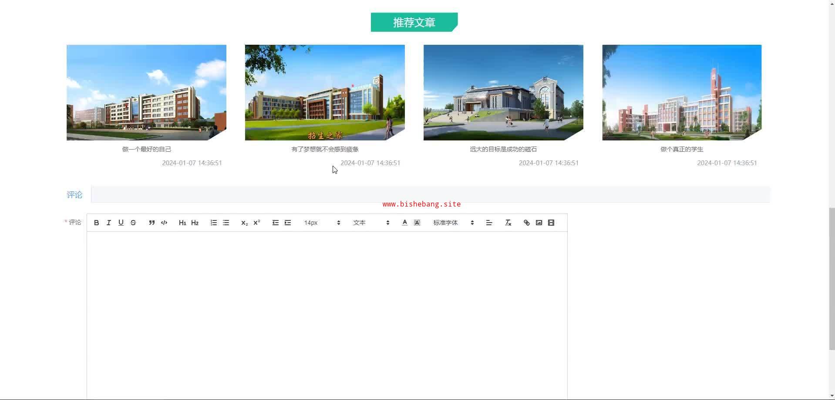Image resolution: width=835 pixels, height=400 pixels.
Task: Insert an image into the comment
Action: pyautogui.click(x=539, y=223)
